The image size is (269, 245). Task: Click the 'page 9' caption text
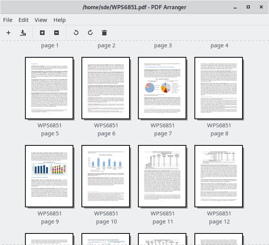click(50, 222)
